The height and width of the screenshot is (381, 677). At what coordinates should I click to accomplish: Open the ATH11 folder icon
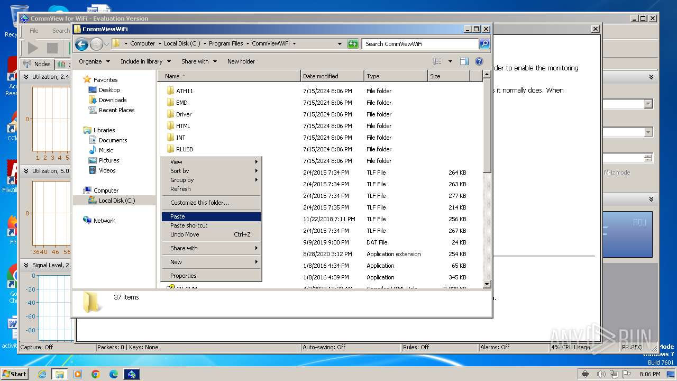point(170,91)
